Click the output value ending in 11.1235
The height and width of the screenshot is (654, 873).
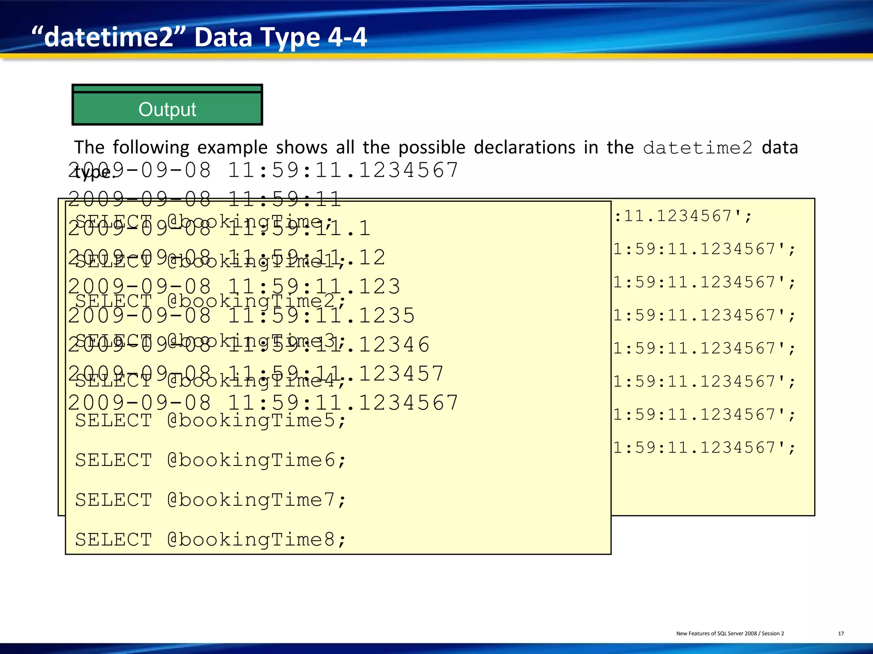tap(241, 316)
